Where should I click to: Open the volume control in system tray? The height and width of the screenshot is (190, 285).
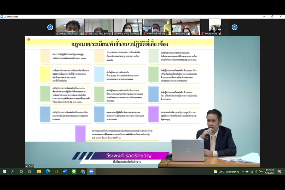(256, 171)
